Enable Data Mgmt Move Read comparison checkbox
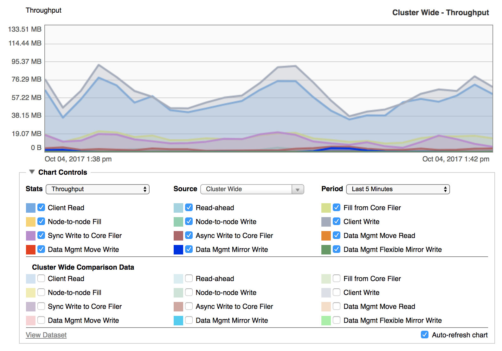The width and height of the screenshot is (502, 351). (x=337, y=306)
